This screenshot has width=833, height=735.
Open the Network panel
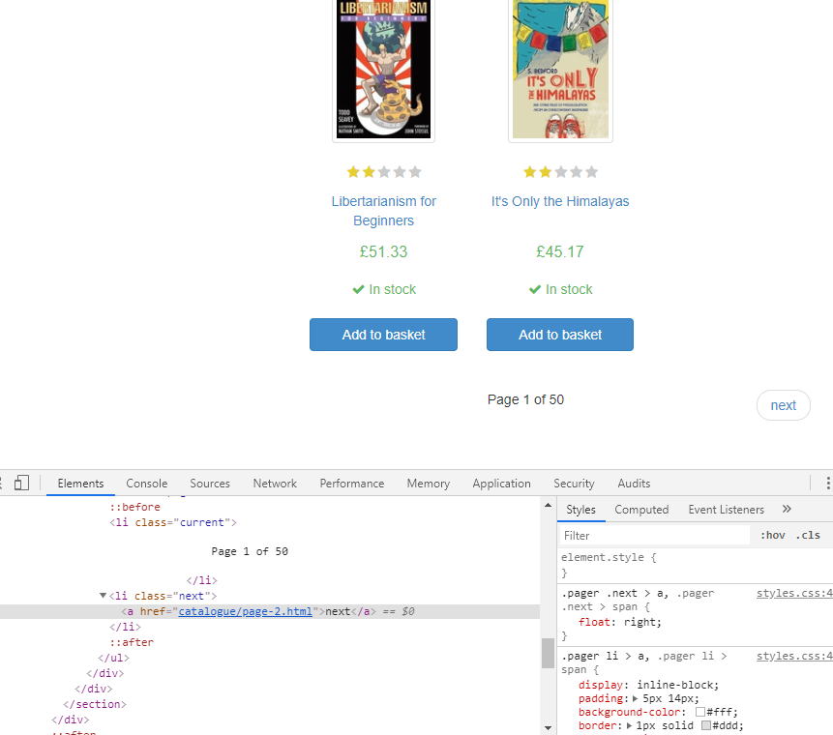(x=274, y=483)
